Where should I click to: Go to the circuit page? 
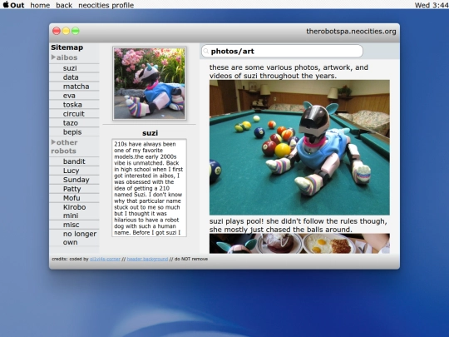click(75, 114)
